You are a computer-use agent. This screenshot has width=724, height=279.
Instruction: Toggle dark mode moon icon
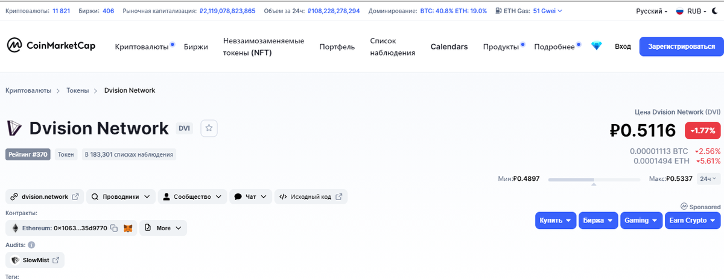click(x=715, y=11)
